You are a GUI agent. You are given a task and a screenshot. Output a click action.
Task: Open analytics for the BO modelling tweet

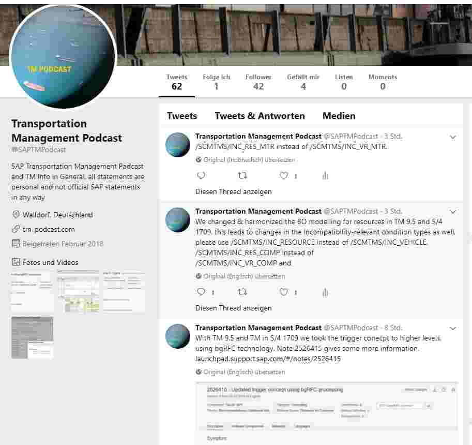(x=325, y=292)
